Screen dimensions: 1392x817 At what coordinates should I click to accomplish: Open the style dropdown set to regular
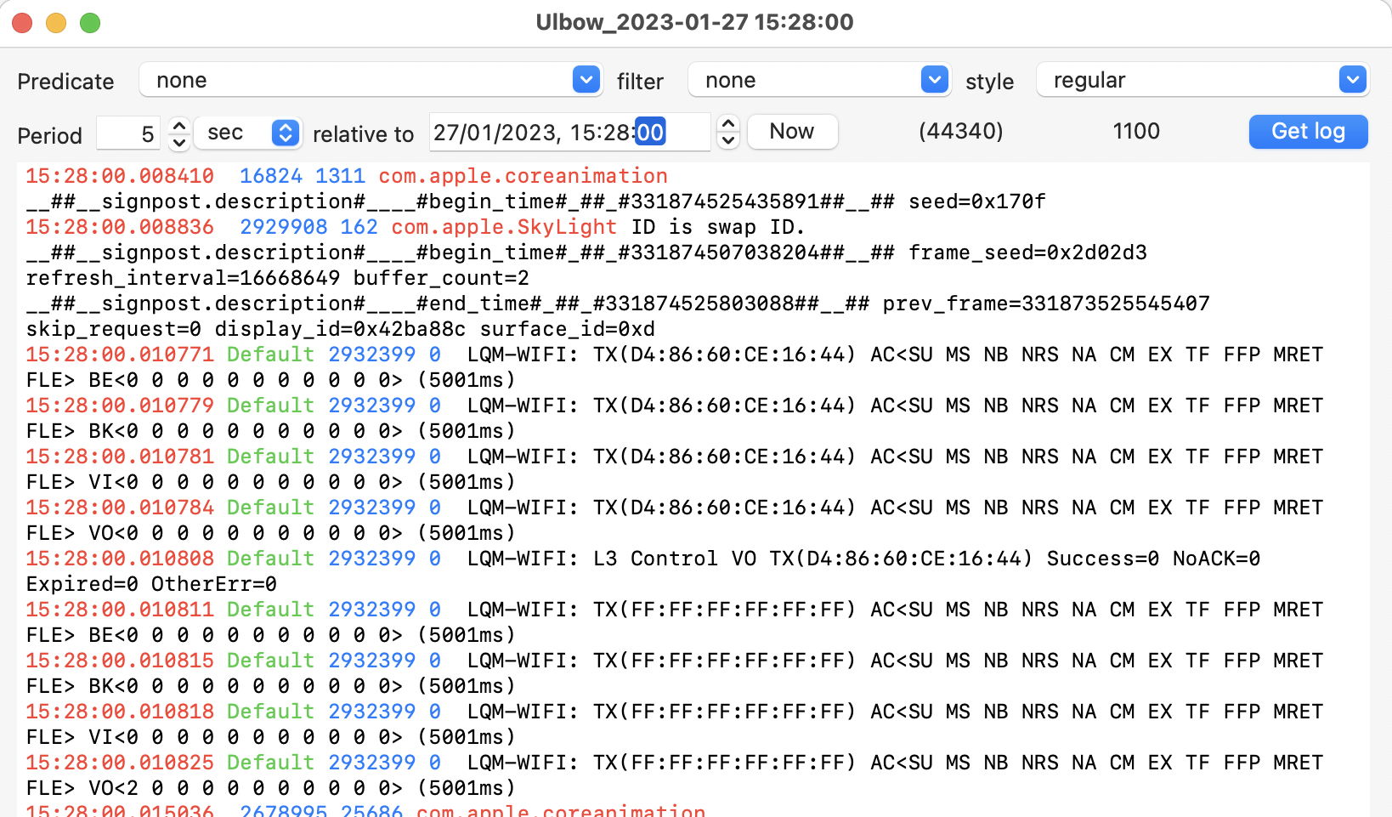tap(1202, 81)
